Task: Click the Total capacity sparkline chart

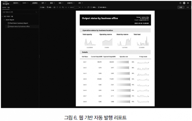Action: [x=90, y=42]
